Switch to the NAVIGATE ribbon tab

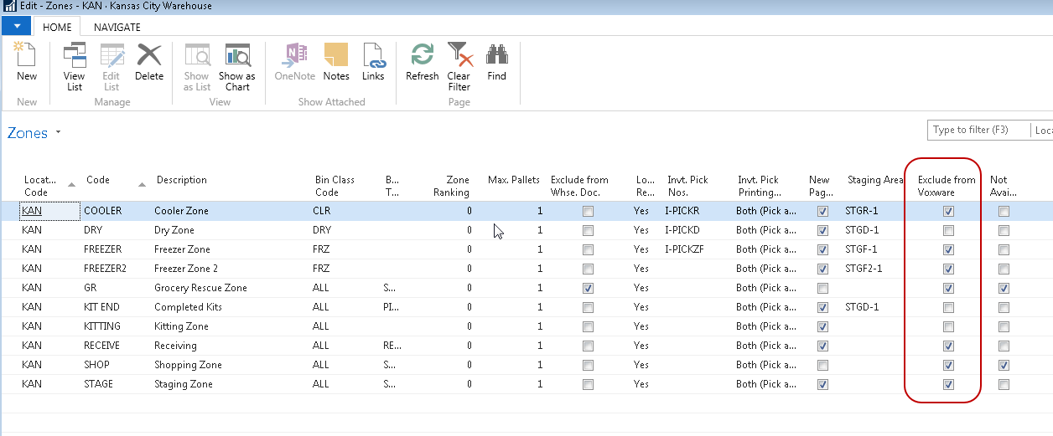(x=117, y=27)
